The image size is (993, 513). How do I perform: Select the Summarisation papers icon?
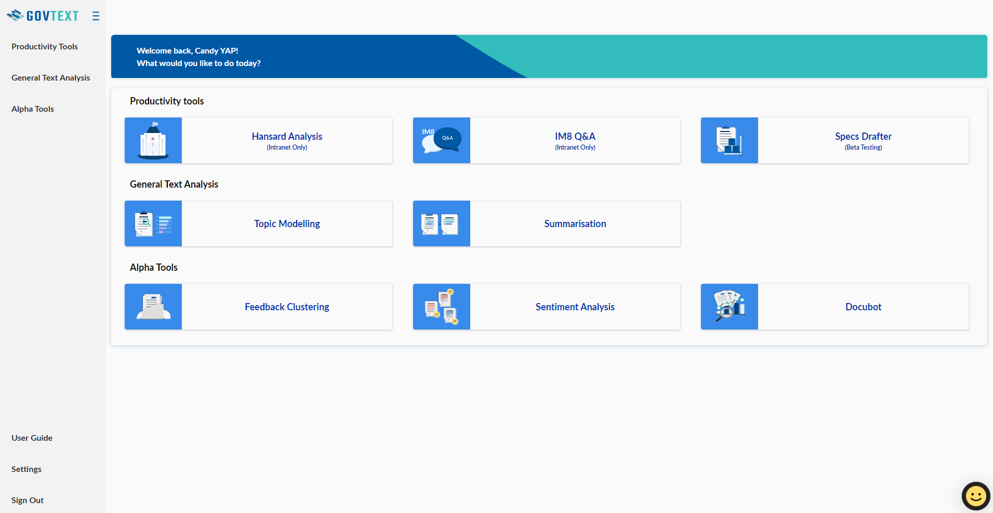tap(441, 223)
